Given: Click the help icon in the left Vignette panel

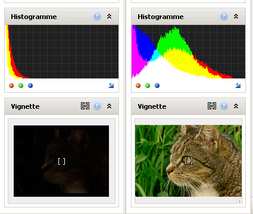Looking at the screenshot, I should pos(97,106).
